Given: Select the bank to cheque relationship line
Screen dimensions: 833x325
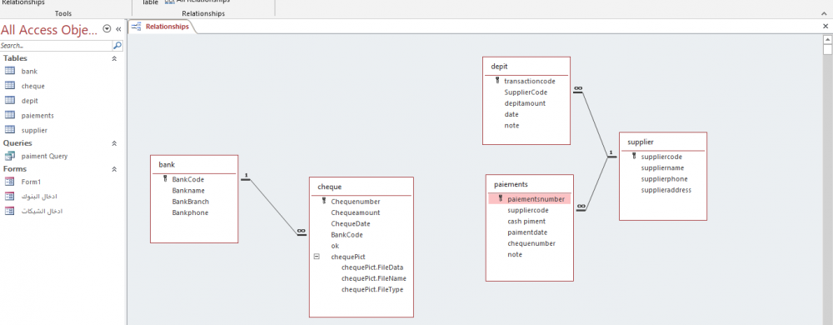Looking at the screenshot, I should click(x=273, y=207).
